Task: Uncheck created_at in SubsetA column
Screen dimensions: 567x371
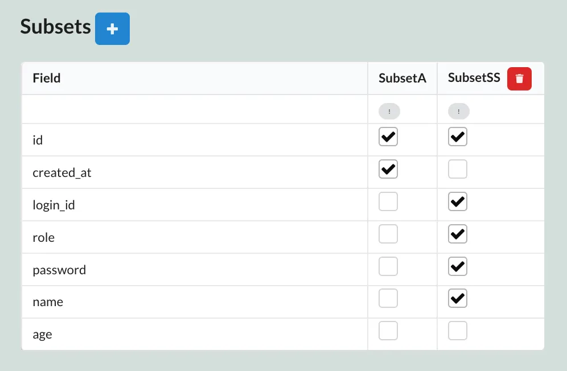Action: [x=388, y=170]
